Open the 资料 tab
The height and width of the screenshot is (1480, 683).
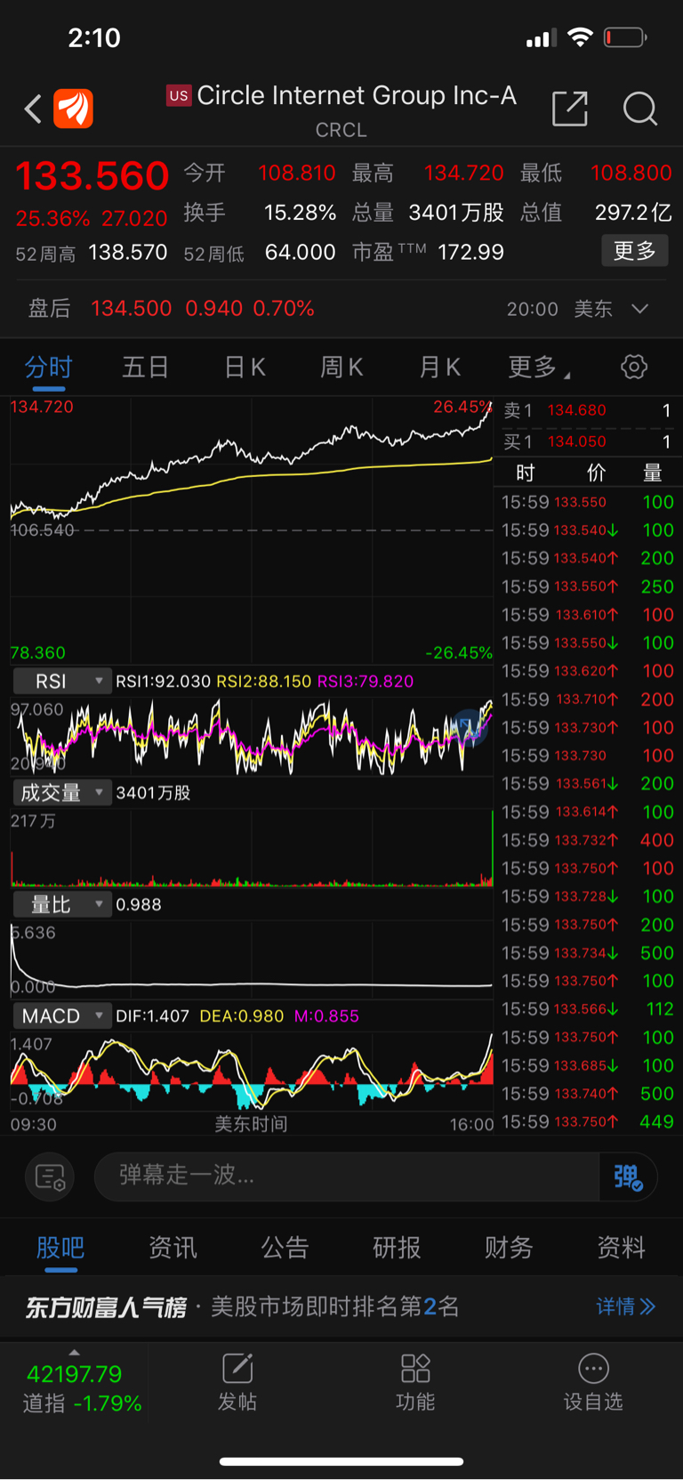tap(621, 1248)
